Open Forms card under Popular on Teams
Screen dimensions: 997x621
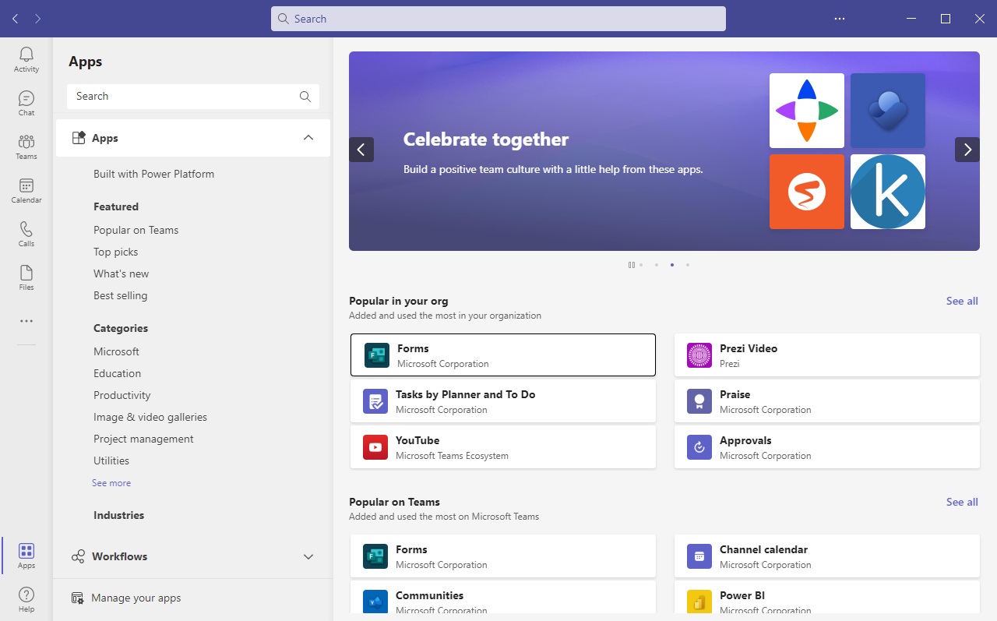click(503, 556)
